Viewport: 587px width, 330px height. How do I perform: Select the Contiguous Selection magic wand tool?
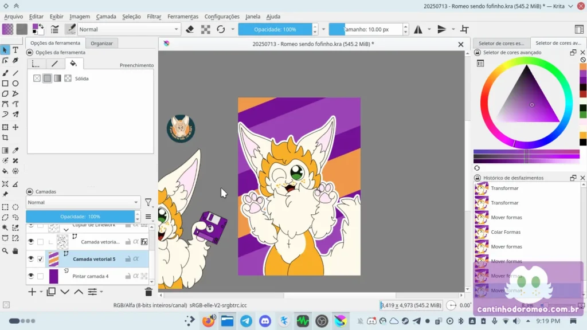[5, 227]
